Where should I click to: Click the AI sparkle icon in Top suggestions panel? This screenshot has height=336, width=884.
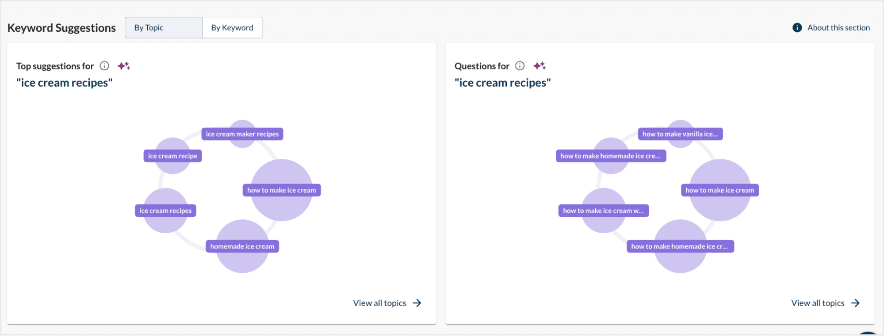124,65
